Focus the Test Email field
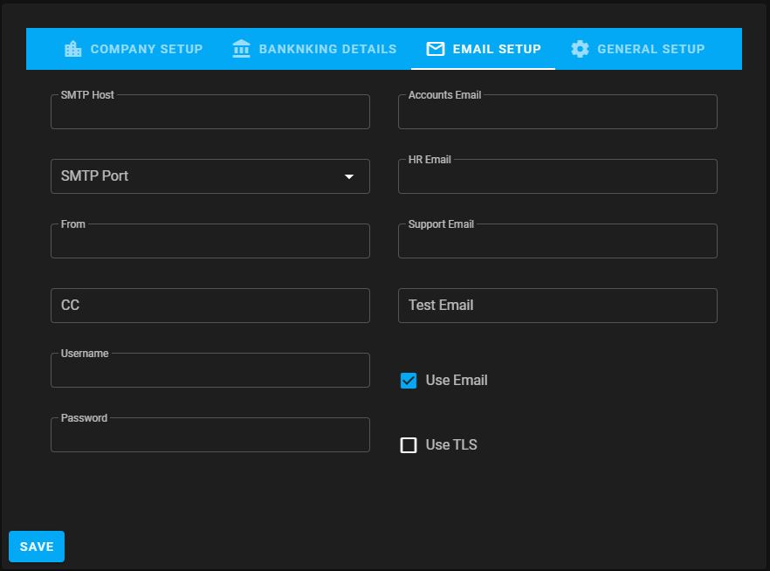This screenshot has height=571, width=770. pyautogui.click(x=557, y=306)
